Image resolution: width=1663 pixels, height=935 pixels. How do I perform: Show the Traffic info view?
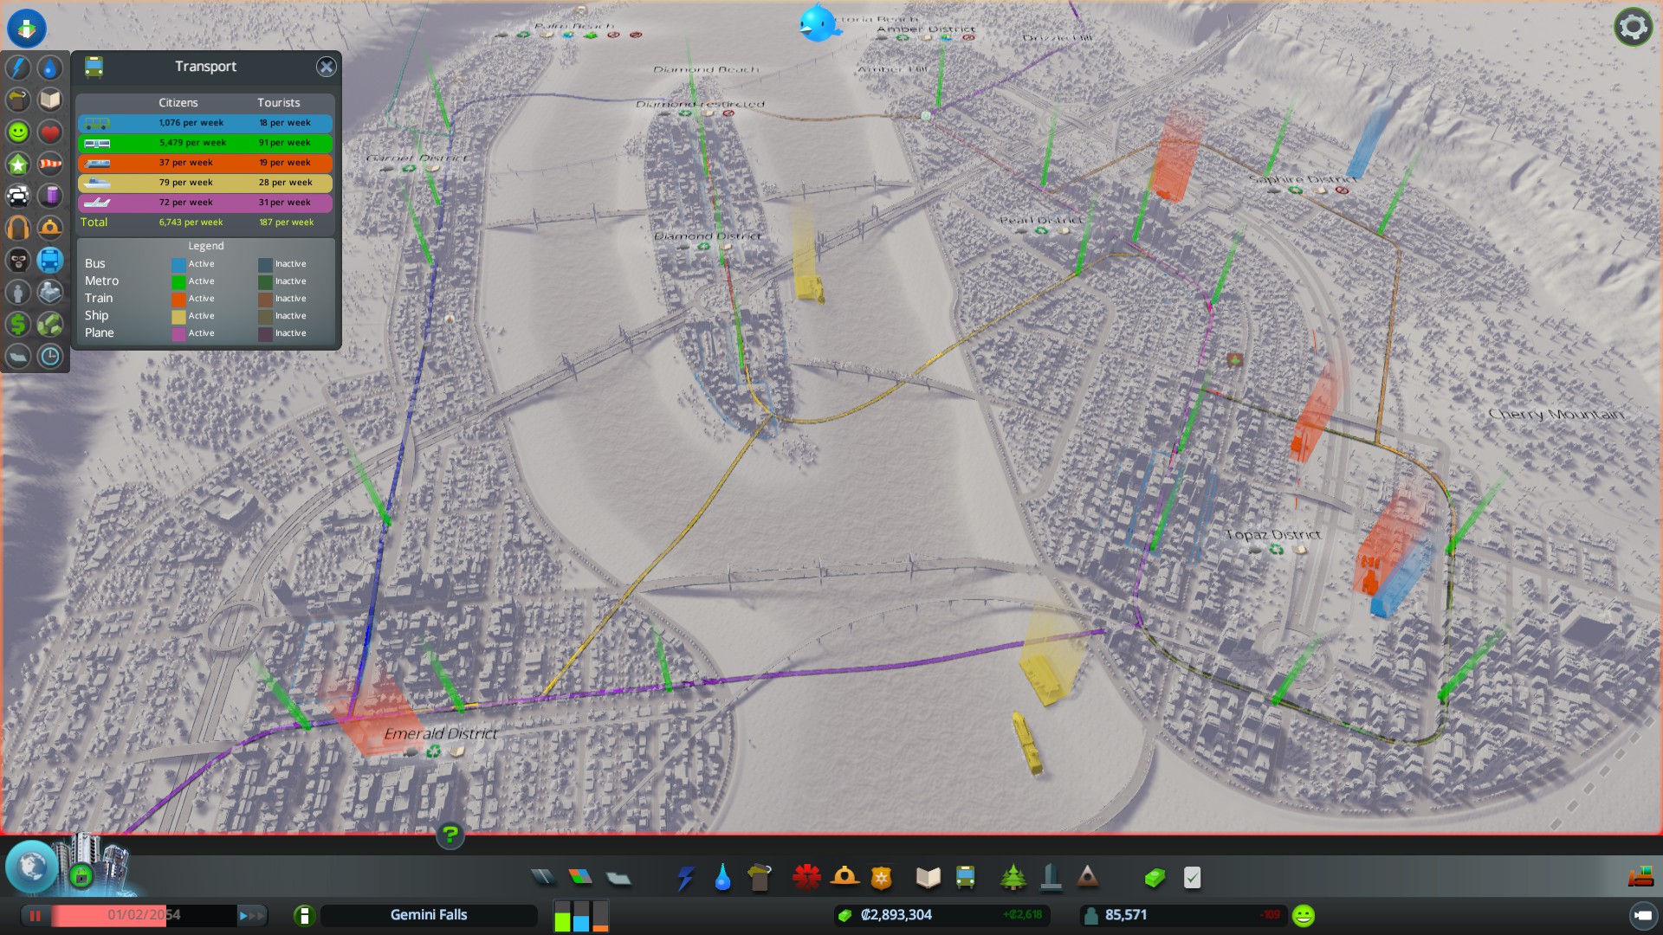click(18, 196)
